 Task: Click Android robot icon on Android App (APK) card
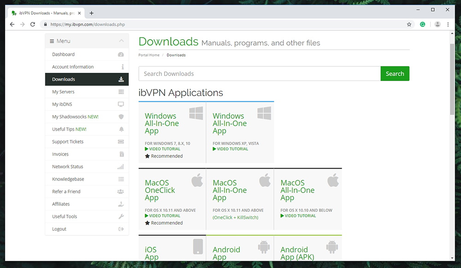[x=332, y=247]
